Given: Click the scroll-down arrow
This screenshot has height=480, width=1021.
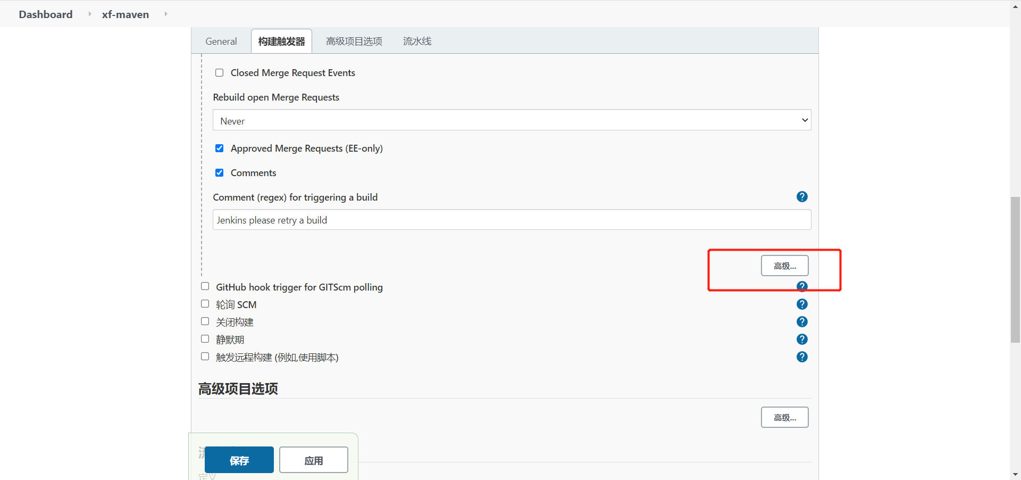Looking at the screenshot, I should point(1015,475).
